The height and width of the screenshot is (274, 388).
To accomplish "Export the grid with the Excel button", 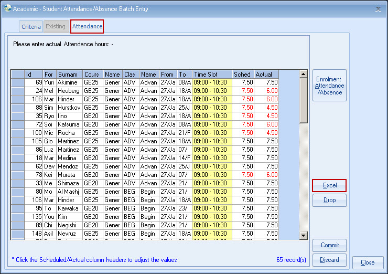I will [x=329, y=186].
